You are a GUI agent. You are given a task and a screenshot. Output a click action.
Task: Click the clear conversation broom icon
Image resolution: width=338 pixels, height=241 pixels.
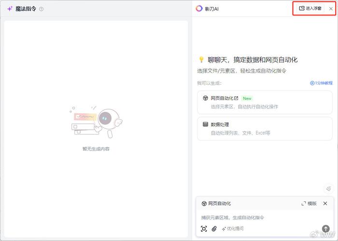pyautogui.click(x=328, y=189)
